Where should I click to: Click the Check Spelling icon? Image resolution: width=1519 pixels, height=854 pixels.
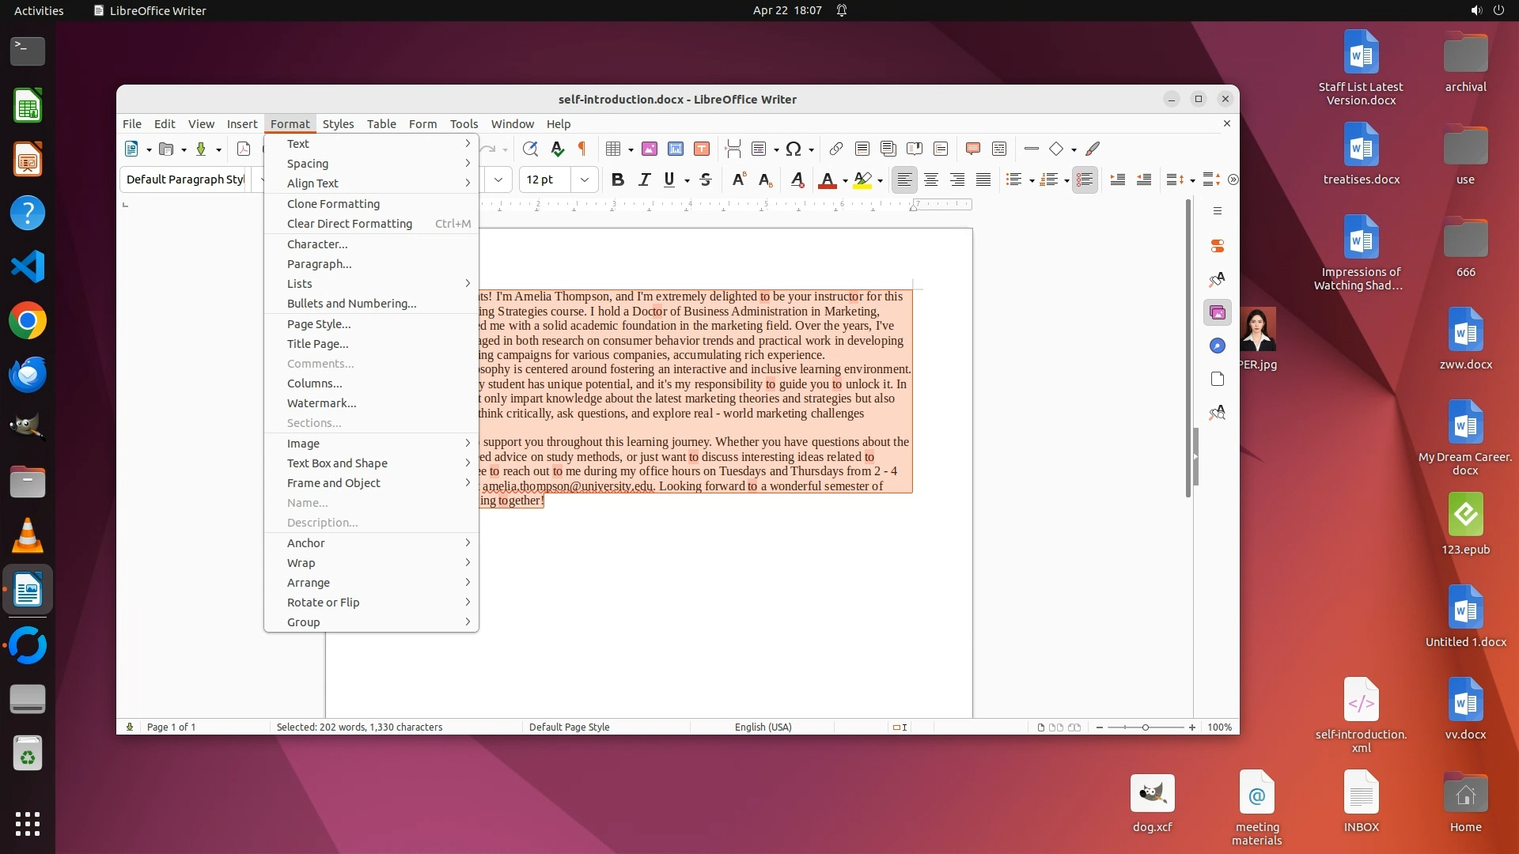pyautogui.click(x=557, y=149)
